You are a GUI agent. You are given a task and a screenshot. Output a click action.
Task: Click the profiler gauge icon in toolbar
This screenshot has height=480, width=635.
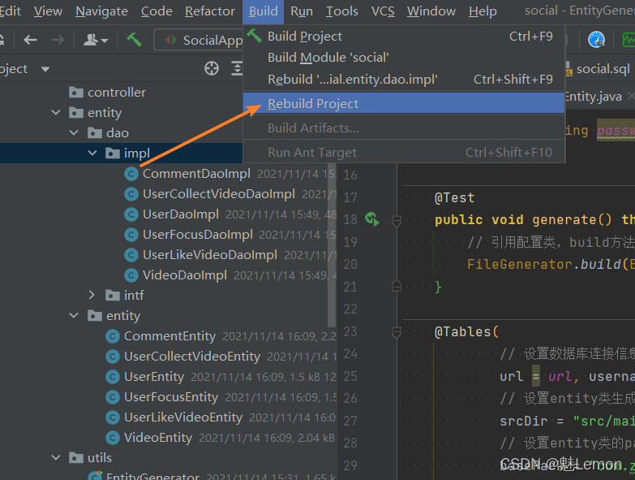[x=597, y=39]
